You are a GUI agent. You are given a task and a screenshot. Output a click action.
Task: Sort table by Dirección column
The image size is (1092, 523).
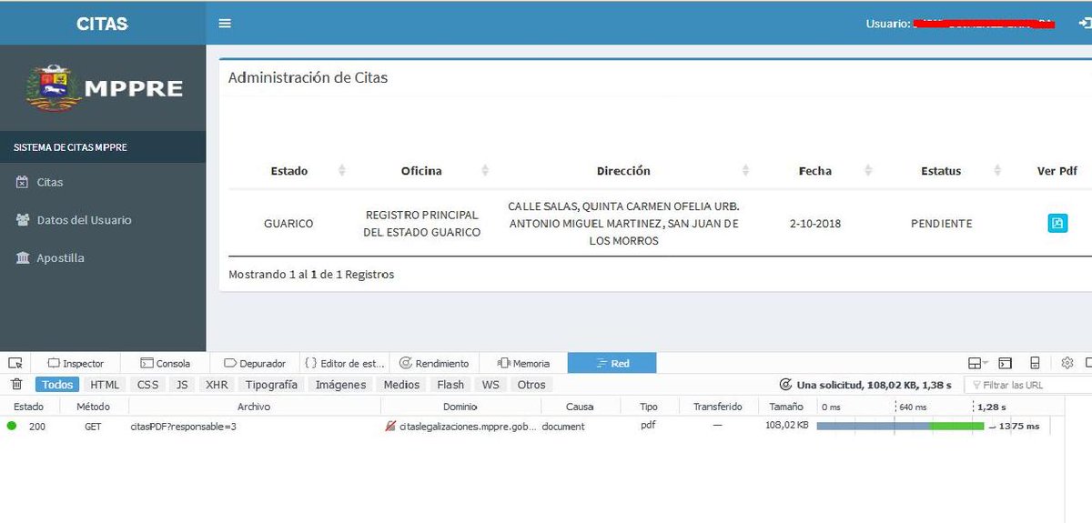[x=623, y=171]
